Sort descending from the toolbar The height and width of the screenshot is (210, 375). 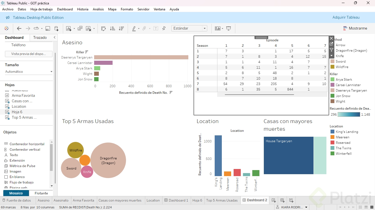coord(121,28)
